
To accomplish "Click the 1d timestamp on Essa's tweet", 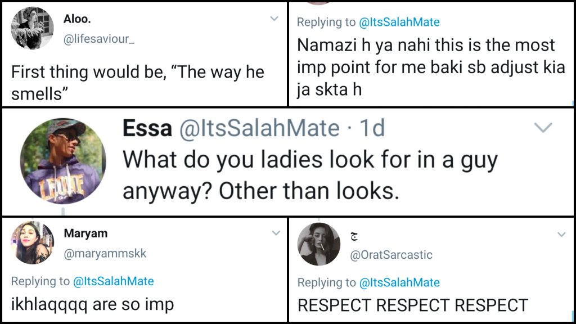I will tap(372, 129).
